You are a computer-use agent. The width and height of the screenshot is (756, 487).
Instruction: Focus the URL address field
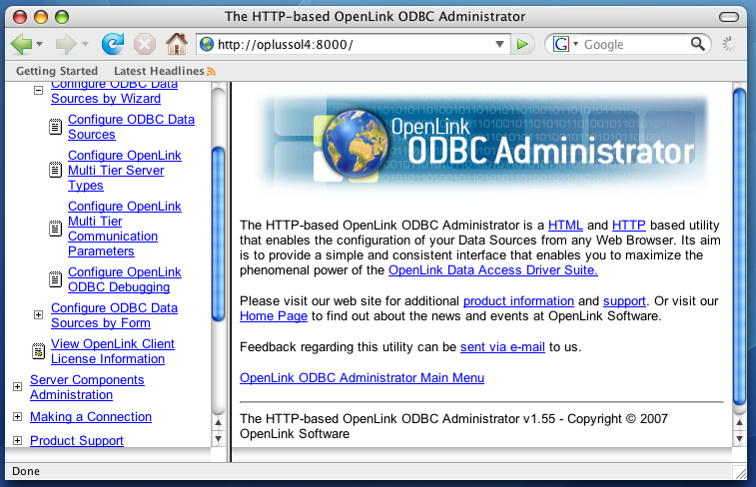pyautogui.click(x=355, y=44)
